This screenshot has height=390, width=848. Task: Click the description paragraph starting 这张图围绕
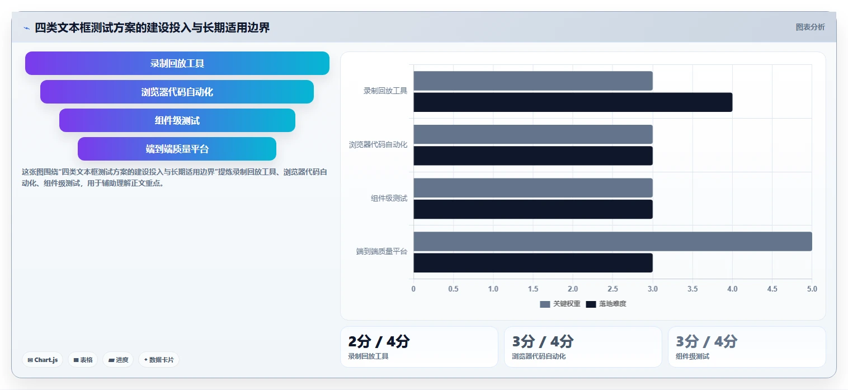[x=175, y=177]
